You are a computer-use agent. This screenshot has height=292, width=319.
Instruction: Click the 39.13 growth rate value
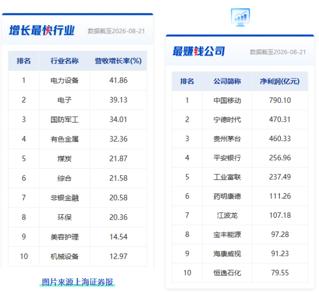(x=118, y=100)
